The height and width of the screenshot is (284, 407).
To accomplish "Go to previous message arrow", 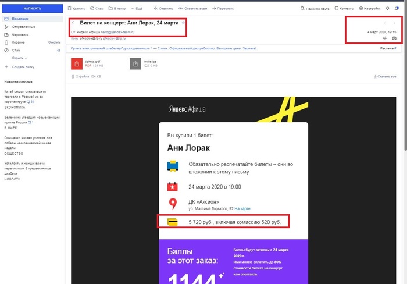I will pyautogui.click(x=385, y=23).
